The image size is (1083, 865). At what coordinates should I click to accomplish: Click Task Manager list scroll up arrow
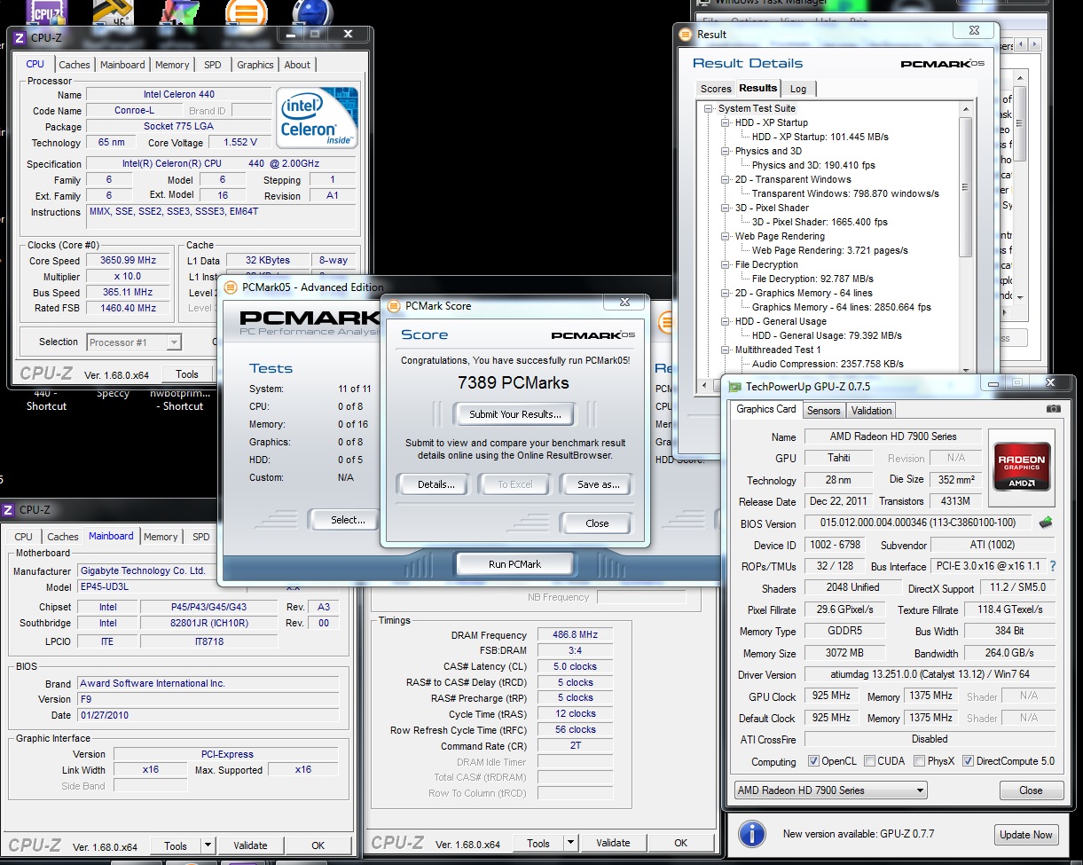(1020, 76)
